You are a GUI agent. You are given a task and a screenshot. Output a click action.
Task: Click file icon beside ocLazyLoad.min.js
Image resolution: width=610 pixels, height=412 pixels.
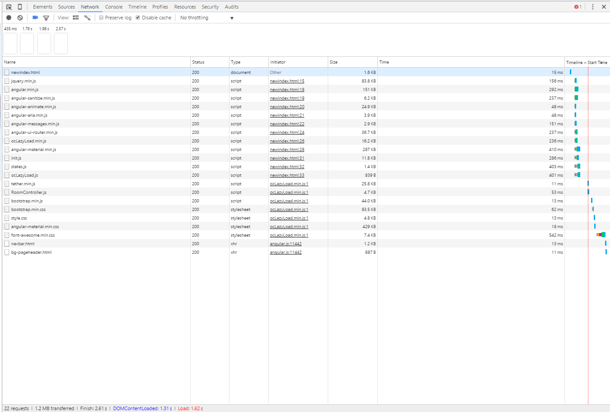pyautogui.click(x=7, y=141)
